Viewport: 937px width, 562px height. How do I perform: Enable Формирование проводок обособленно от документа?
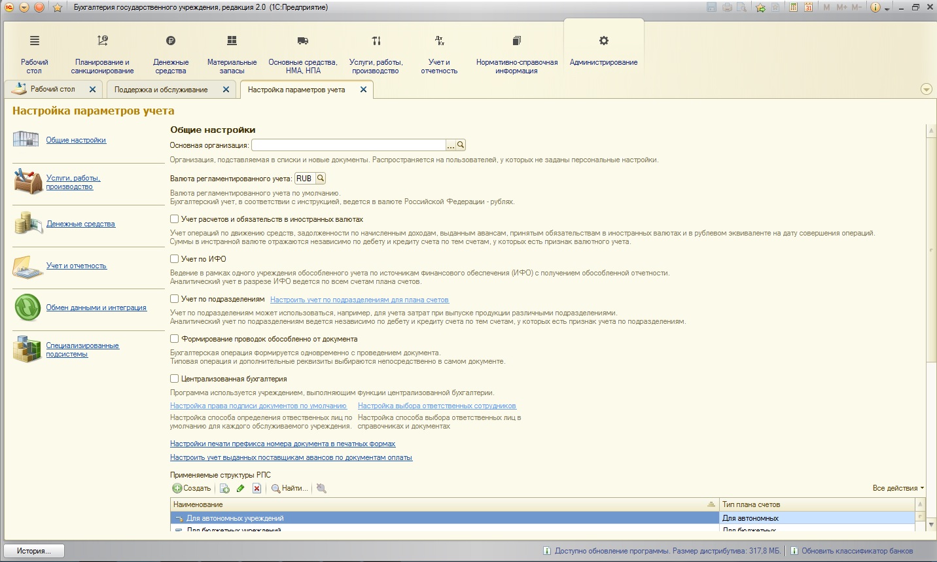click(175, 339)
